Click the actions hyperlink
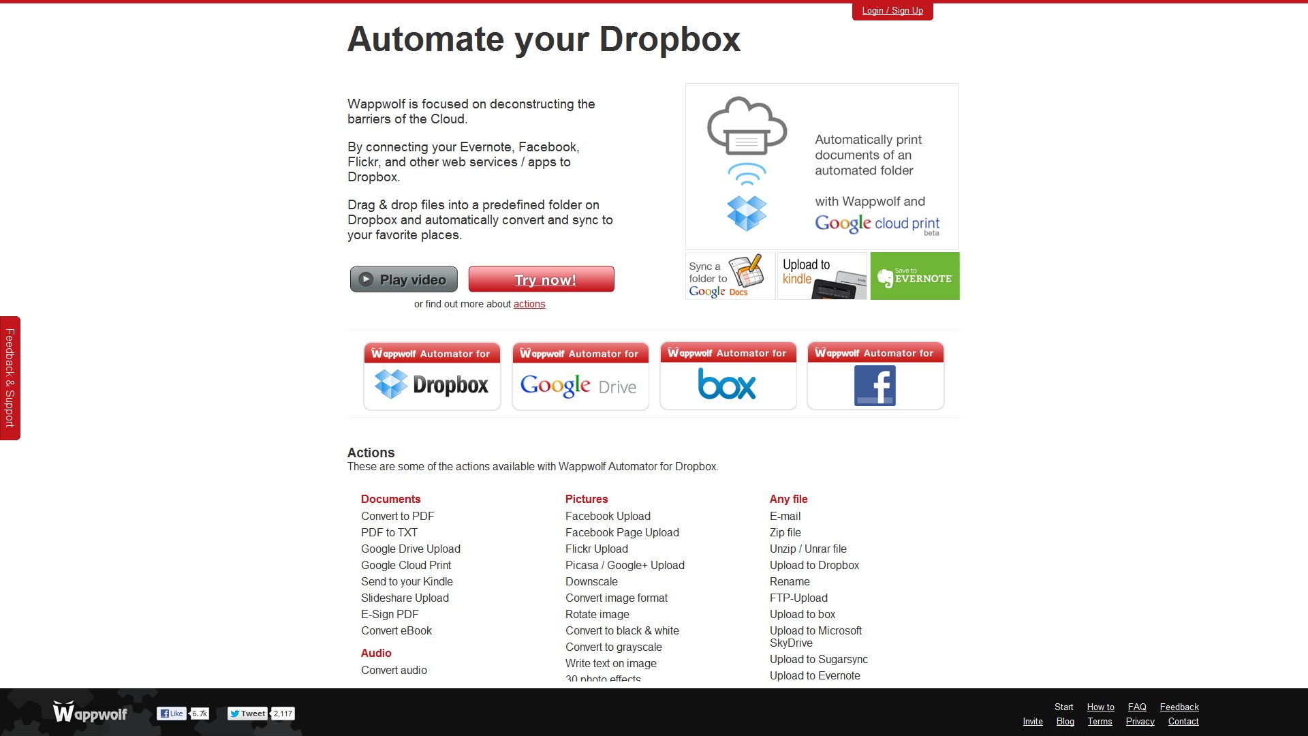 tap(529, 304)
